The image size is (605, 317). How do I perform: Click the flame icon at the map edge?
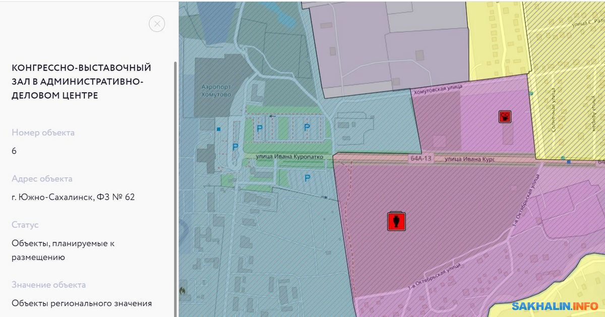tap(183, 291)
